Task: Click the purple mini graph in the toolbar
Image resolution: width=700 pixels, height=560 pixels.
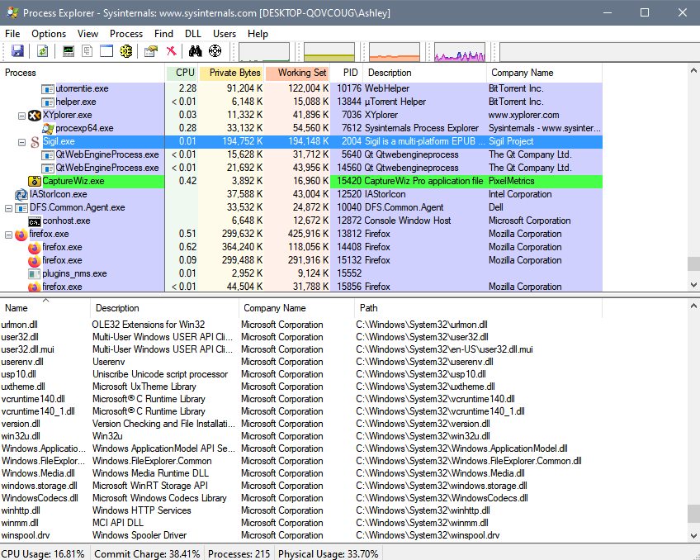Action: click(x=460, y=52)
